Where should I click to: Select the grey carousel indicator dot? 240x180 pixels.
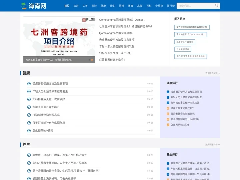(x=89, y=60)
